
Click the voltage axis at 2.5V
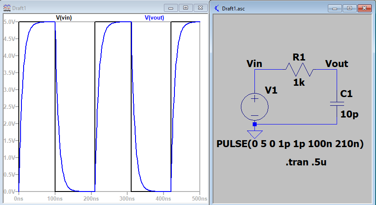[x=8, y=107]
